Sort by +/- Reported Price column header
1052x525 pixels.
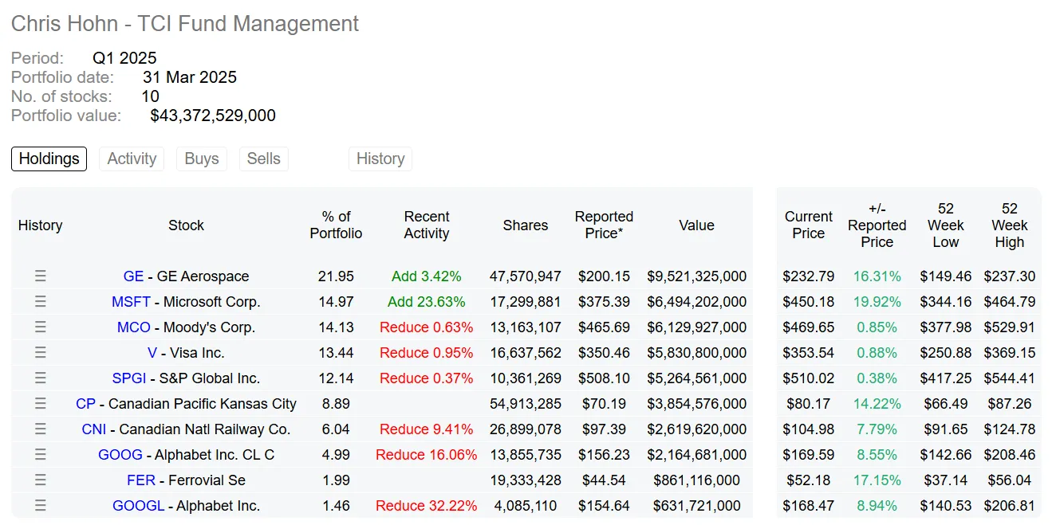pos(877,225)
